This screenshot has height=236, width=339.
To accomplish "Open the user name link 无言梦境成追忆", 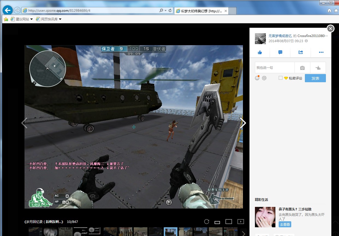I will pos(280,36).
